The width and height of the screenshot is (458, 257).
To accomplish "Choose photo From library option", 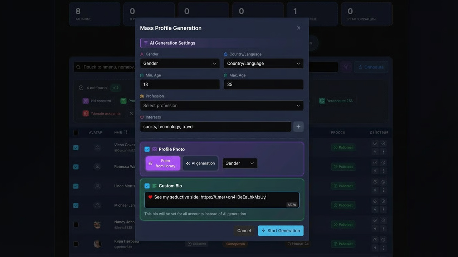I will (x=163, y=163).
